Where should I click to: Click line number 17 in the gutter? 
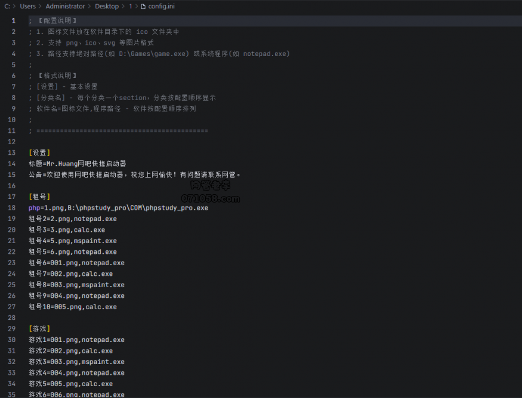(x=13, y=197)
